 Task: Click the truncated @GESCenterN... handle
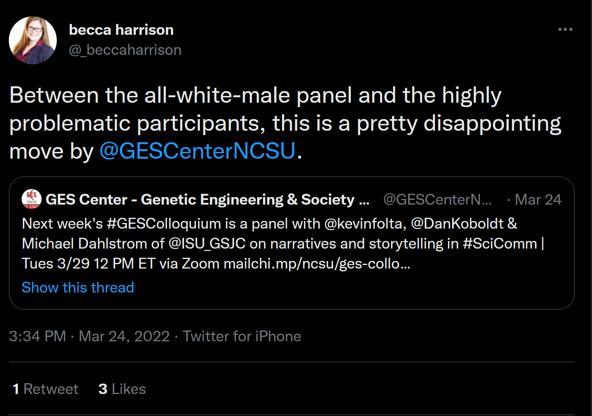coord(437,199)
